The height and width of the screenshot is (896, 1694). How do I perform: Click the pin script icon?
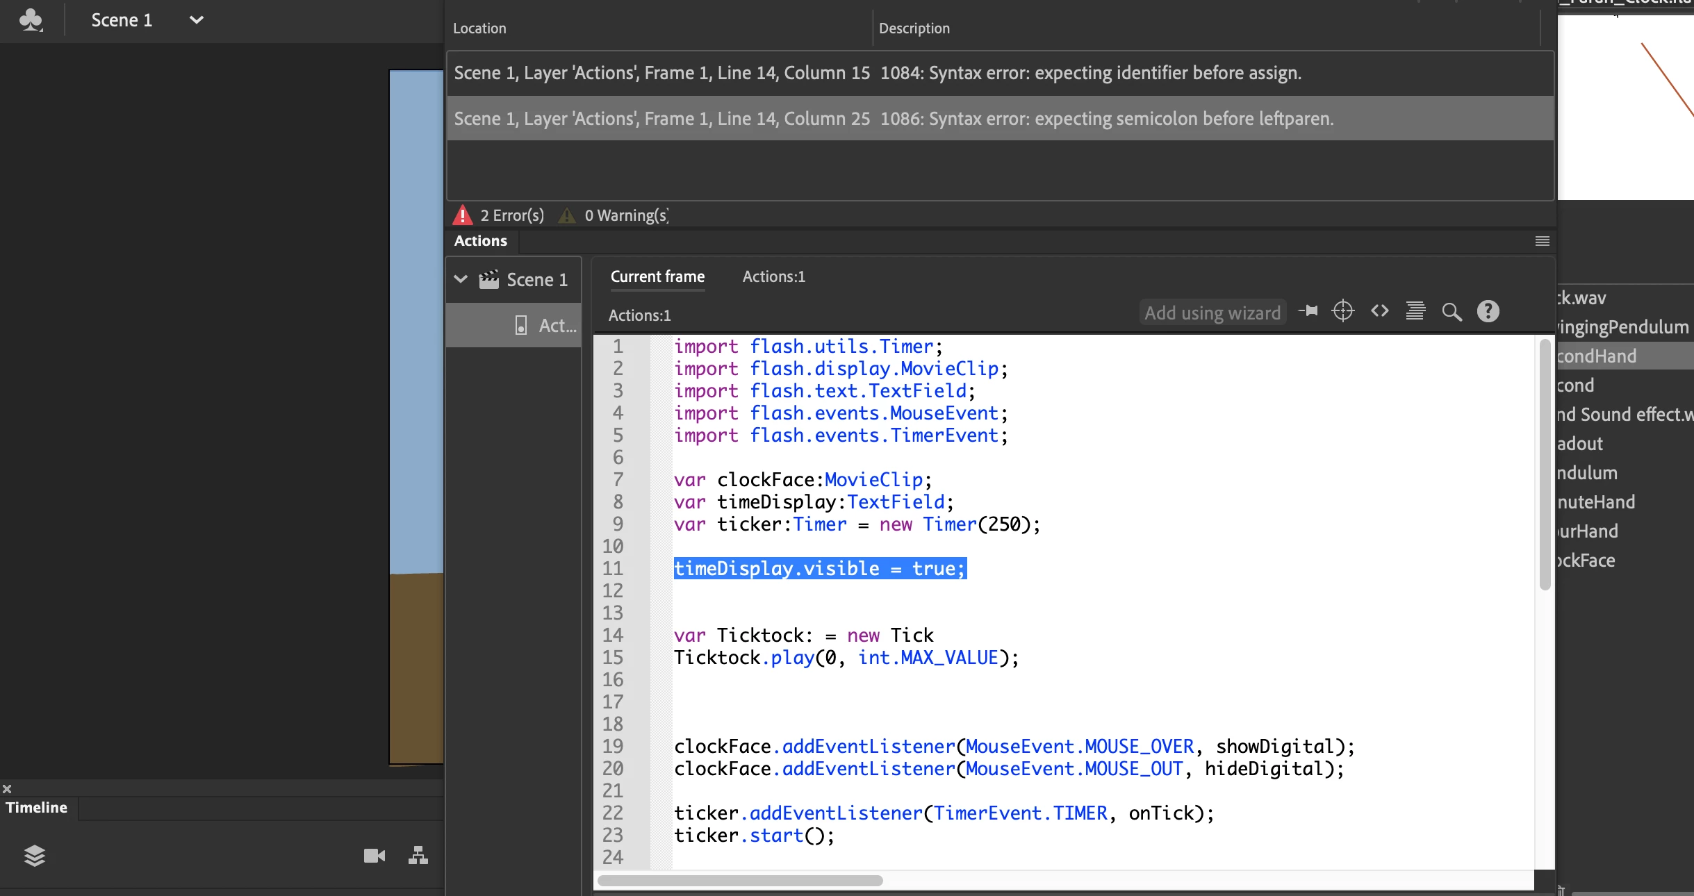click(x=1308, y=311)
